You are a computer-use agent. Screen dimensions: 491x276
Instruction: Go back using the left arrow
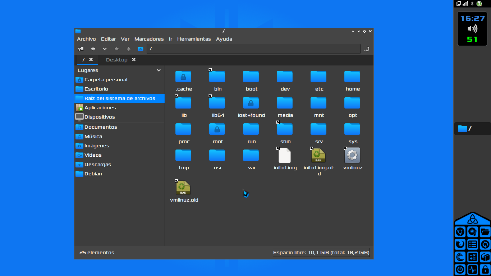[x=93, y=49]
